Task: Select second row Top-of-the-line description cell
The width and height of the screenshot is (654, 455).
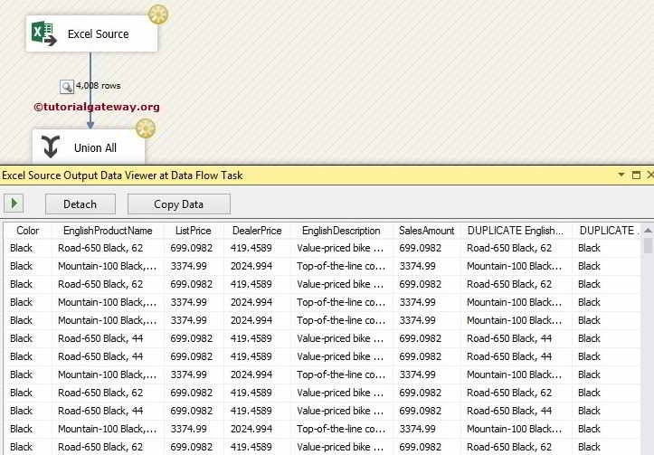Action: point(342,266)
